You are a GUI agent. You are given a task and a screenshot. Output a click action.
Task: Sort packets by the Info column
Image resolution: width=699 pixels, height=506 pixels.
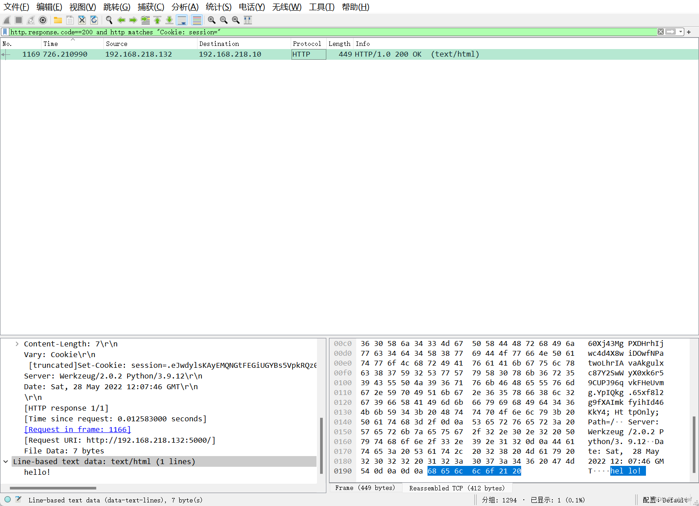click(526, 44)
